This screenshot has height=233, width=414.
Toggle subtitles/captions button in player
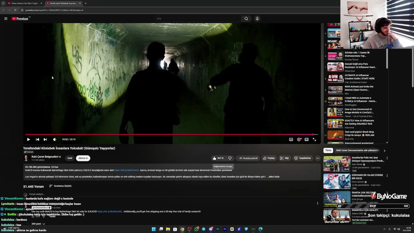(291, 139)
